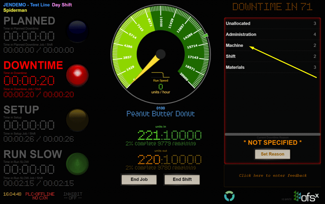Click the DOWNTIME IN 71 banner
The height and width of the screenshot is (204, 325).
tap(272, 7)
